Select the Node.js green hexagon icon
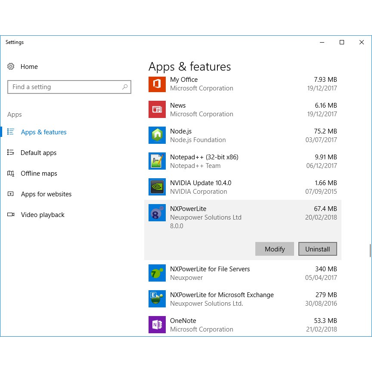Screen dimensions: 372x372 point(157,135)
